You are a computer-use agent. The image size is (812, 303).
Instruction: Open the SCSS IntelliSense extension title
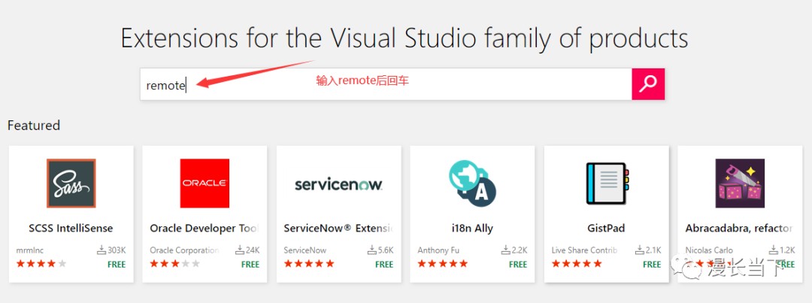coord(71,228)
